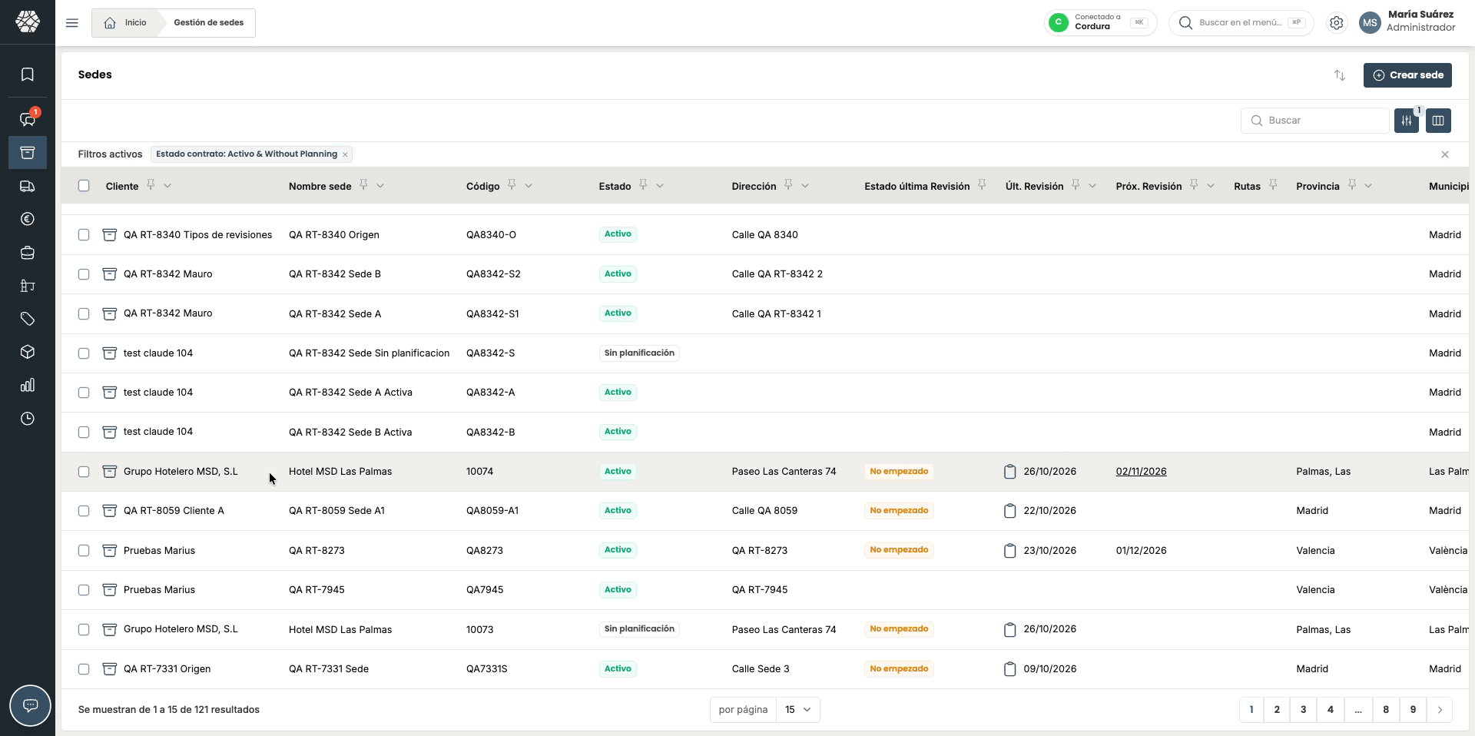Open the bar chart reports icon in the sidebar
The height and width of the screenshot is (736, 1475).
[28, 385]
